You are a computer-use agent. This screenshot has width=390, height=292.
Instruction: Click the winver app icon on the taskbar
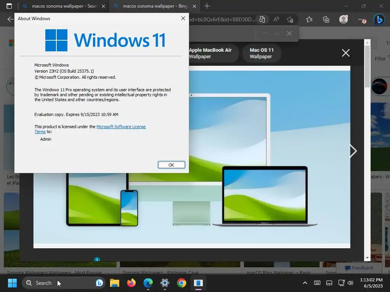tap(198, 283)
